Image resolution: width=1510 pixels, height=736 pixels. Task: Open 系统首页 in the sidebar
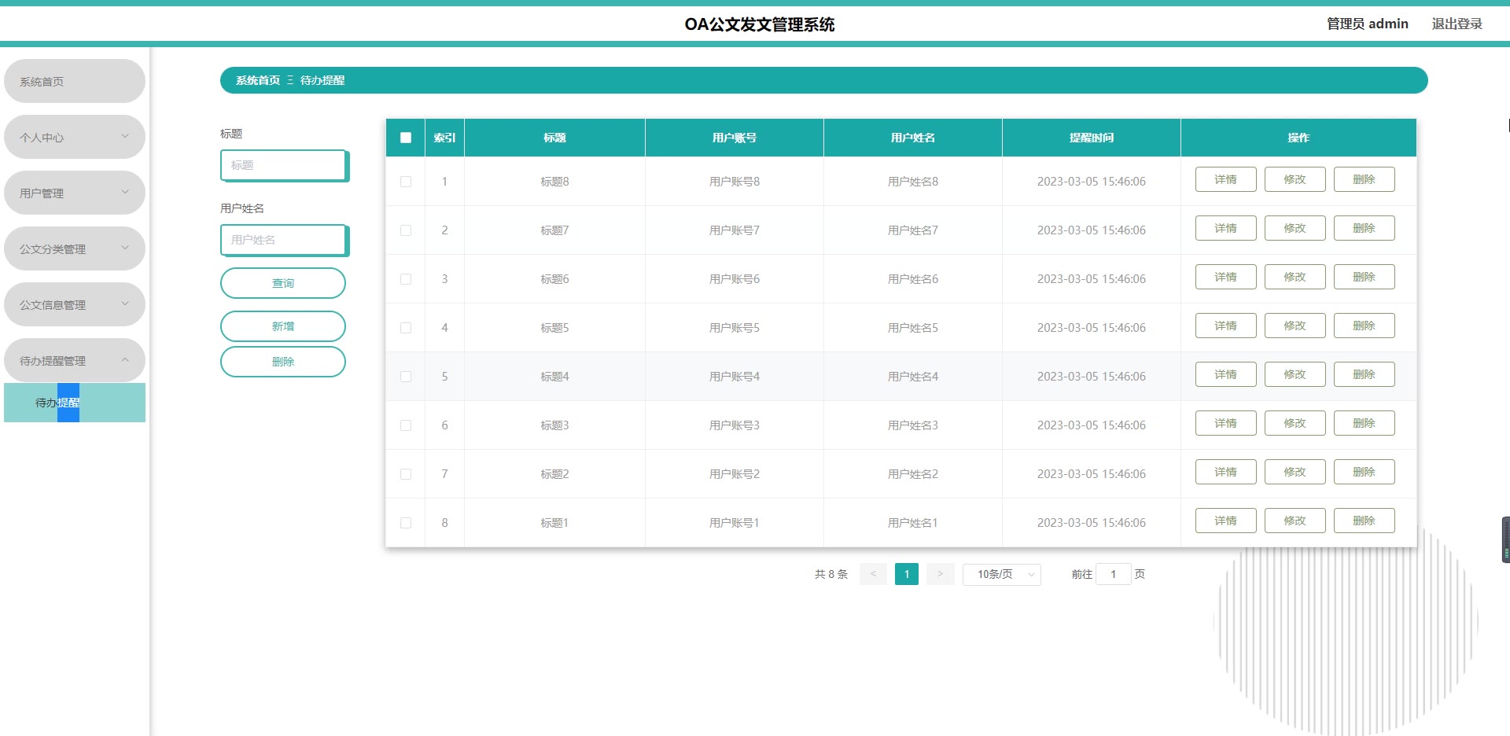tap(75, 81)
